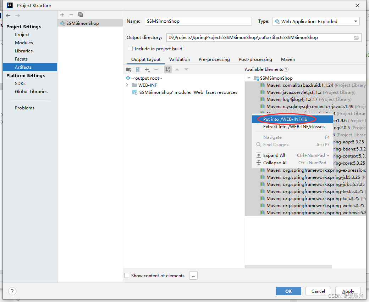Select Maven: spring-web:5.3.25 library
Viewport: 369px width, 302px height.
(305, 205)
